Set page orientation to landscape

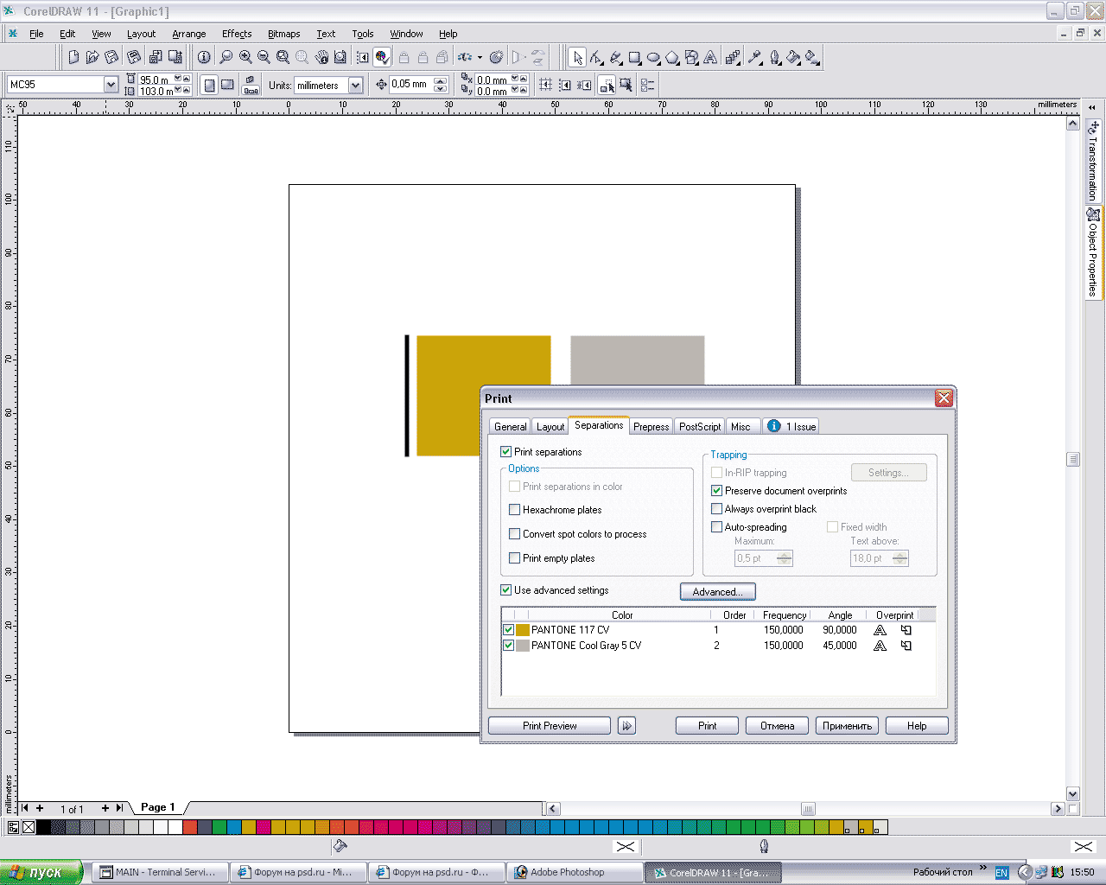click(x=227, y=85)
